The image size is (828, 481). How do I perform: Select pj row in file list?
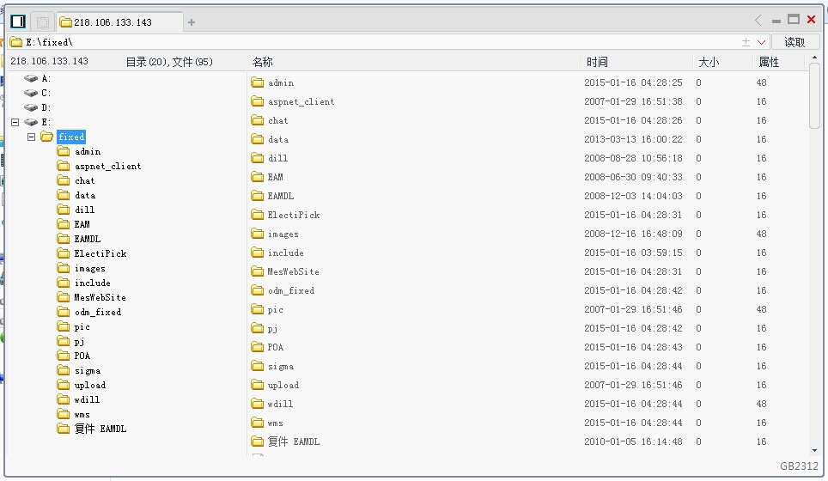click(x=527, y=328)
